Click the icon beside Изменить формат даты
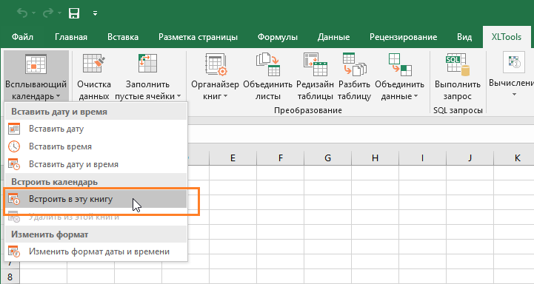 (14, 251)
